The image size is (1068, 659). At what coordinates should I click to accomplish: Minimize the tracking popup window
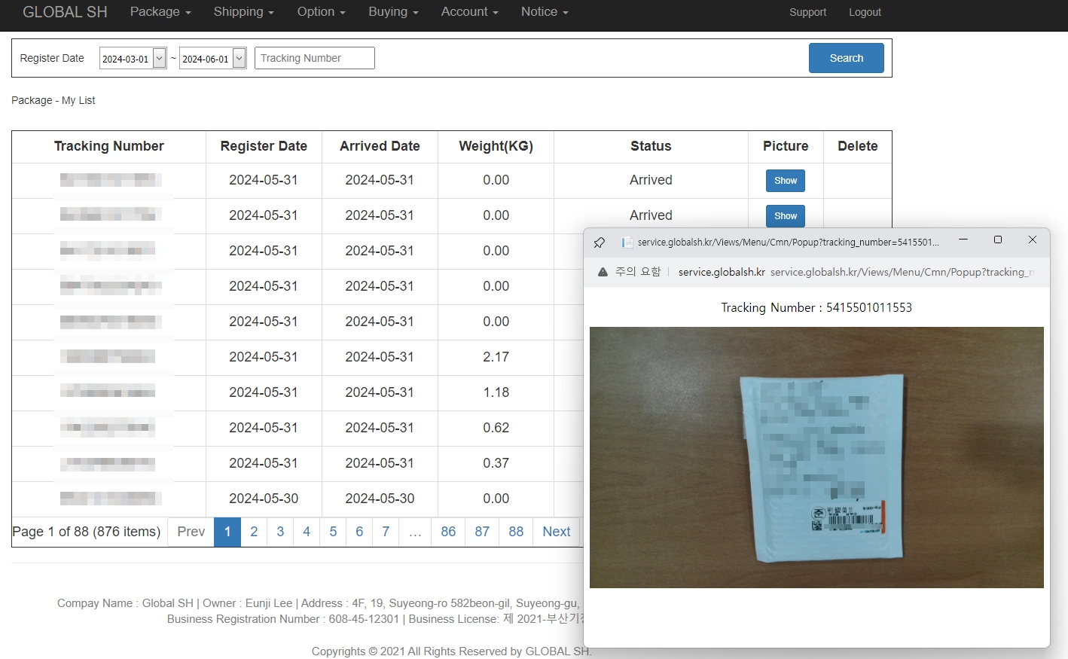tap(963, 239)
